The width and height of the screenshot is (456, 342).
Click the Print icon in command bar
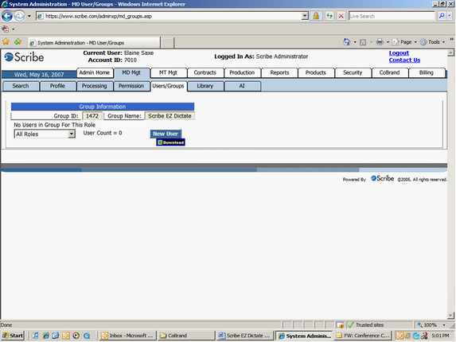pyautogui.click(x=380, y=42)
